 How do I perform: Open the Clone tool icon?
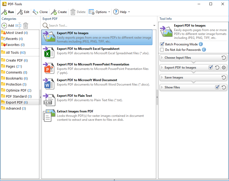coord(36,12)
